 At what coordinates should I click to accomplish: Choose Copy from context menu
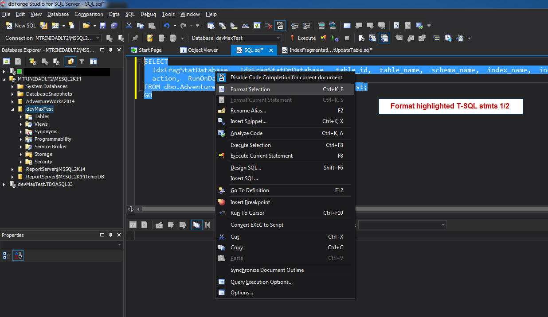click(285, 247)
